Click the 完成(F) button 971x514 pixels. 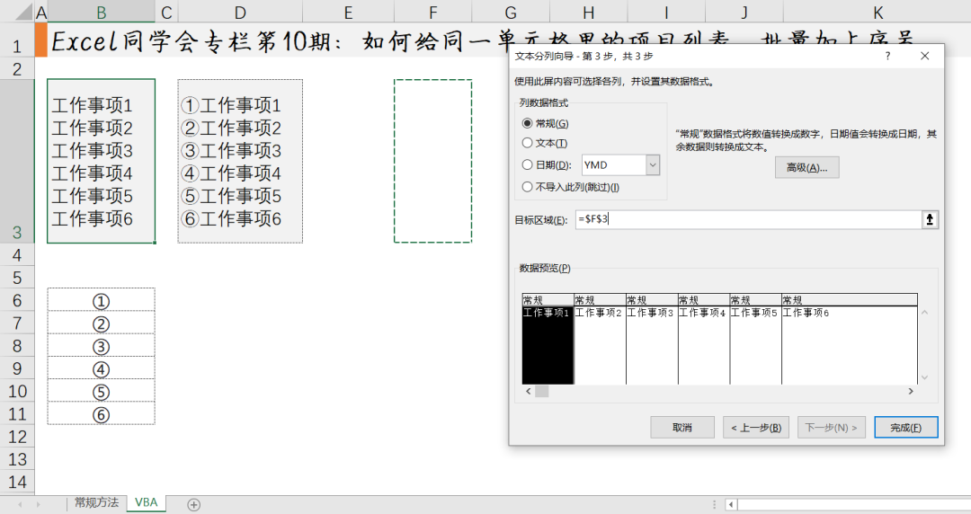[x=905, y=428]
